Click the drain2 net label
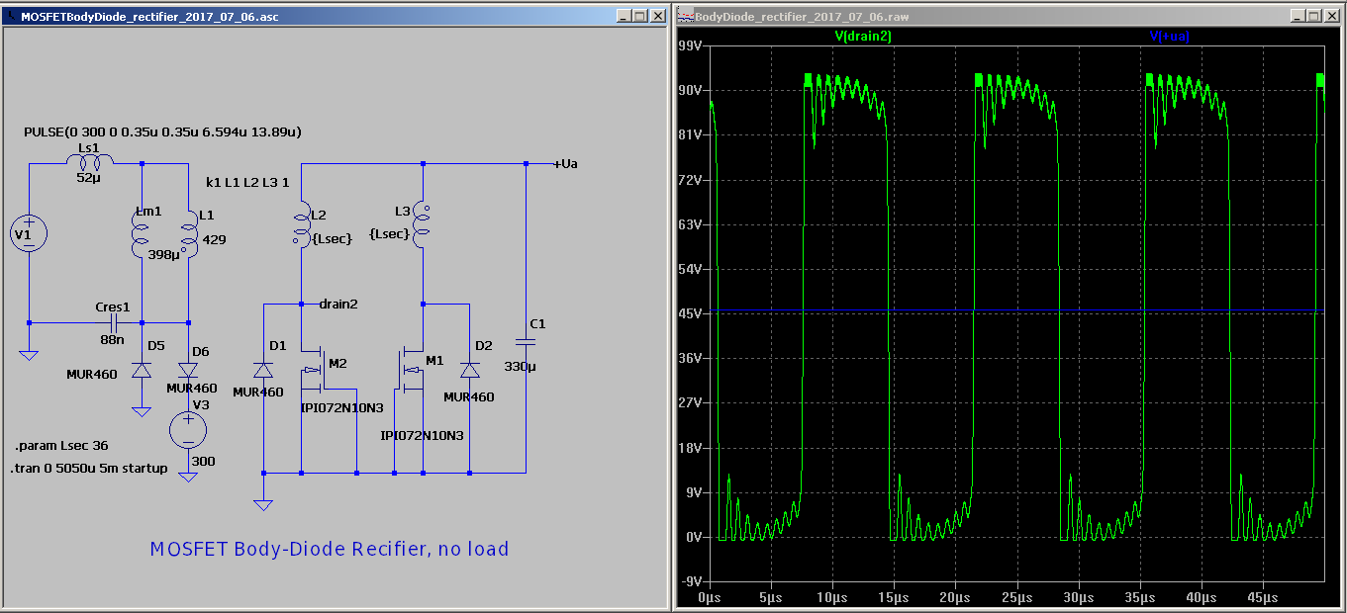This screenshot has height=613, width=1347. tap(337, 304)
